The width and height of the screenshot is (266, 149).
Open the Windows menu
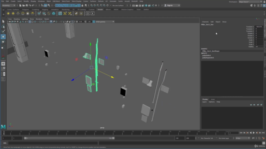41,1
